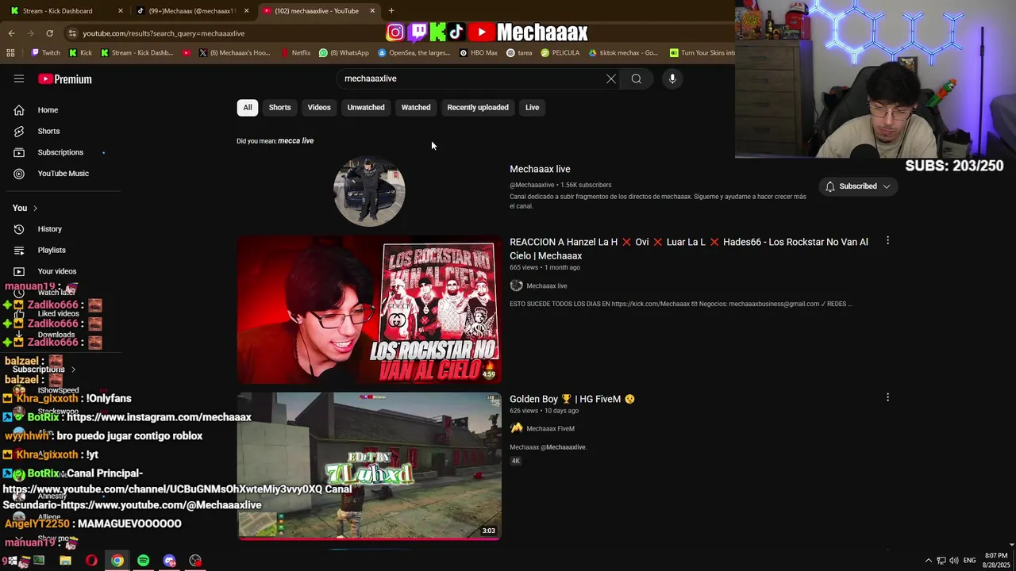The width and height of the screenshot is (1016, 571).
Task: Select the Watched filter chip
Action: [x=416, y=108]
